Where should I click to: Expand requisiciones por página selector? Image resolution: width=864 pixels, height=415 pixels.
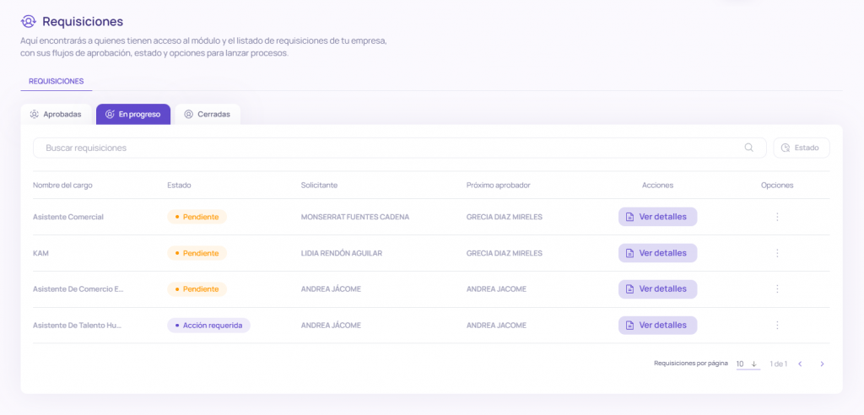pyautogui.click(x=747, y=364)
